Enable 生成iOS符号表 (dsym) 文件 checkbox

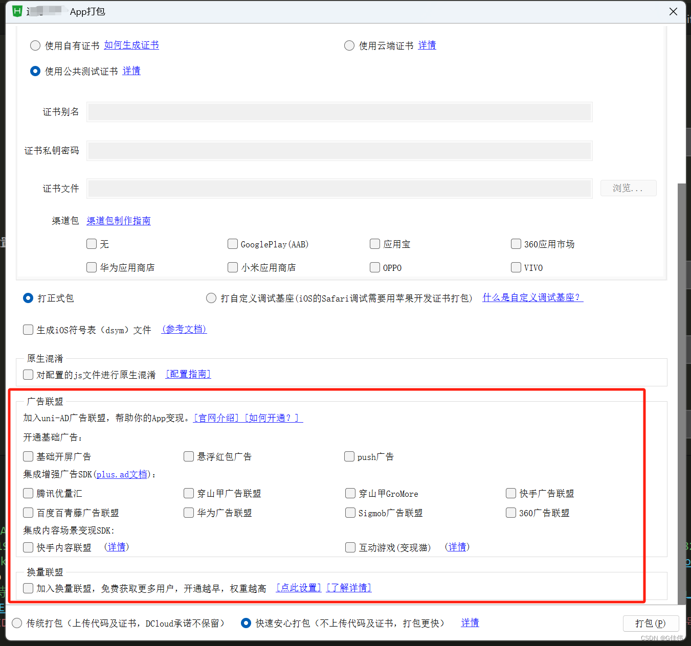point(28,330)
